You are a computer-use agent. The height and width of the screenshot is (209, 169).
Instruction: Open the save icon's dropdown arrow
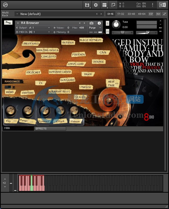click(90, 8)
